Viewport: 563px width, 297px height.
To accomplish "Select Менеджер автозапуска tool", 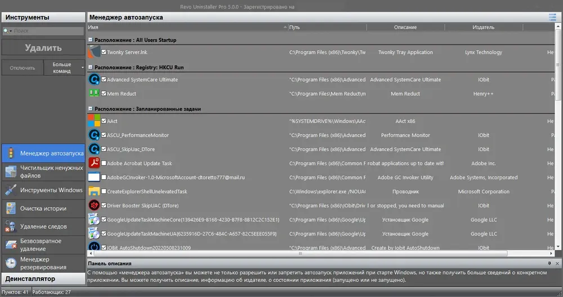I will click(43, 153).
